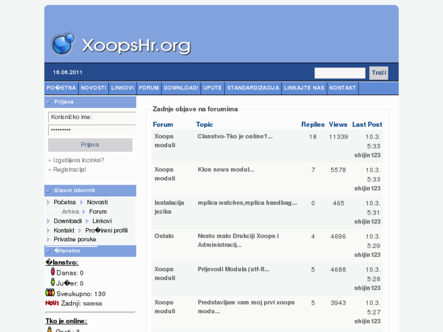Click the Glavni izbornik header square icon

coord(48,191)
